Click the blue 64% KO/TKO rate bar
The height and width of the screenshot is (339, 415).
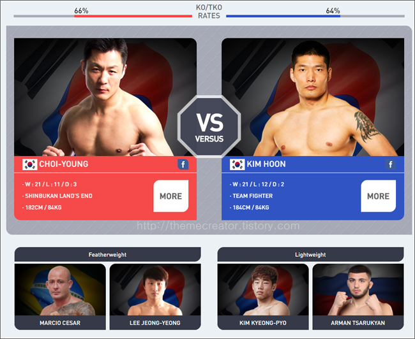283,16
